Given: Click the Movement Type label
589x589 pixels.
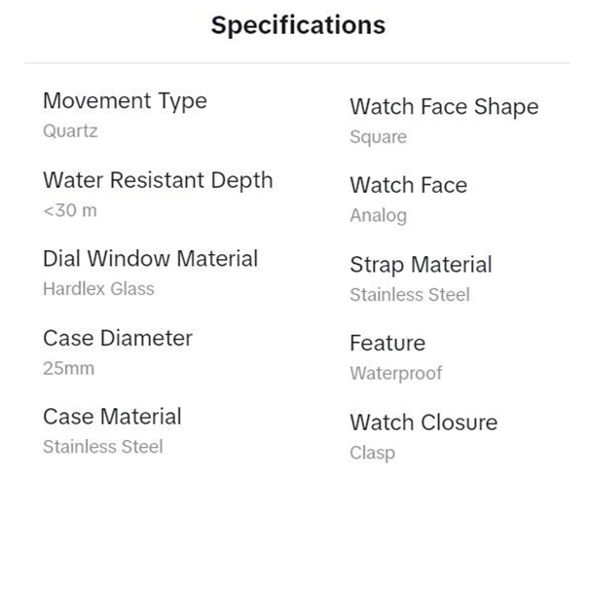Looking at the screenshot, I should [x=125, y=101].
